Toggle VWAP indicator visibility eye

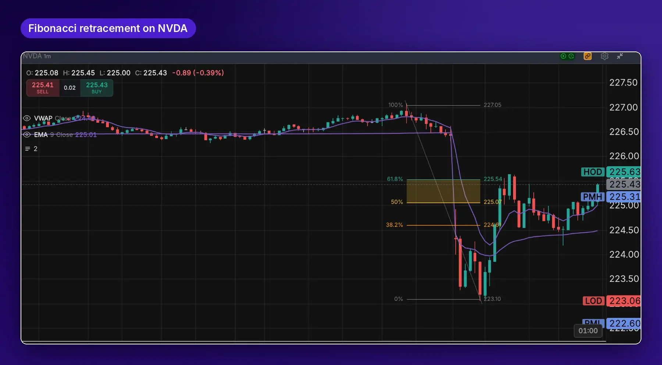[27, 118]
